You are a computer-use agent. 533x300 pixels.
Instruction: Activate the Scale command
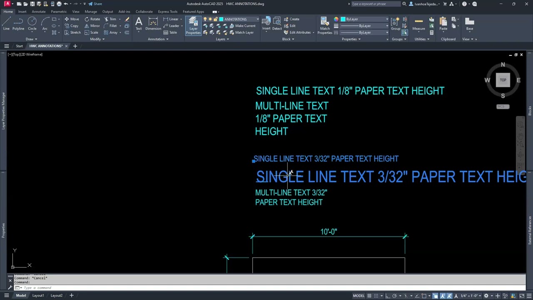click(x=91, y=32)
